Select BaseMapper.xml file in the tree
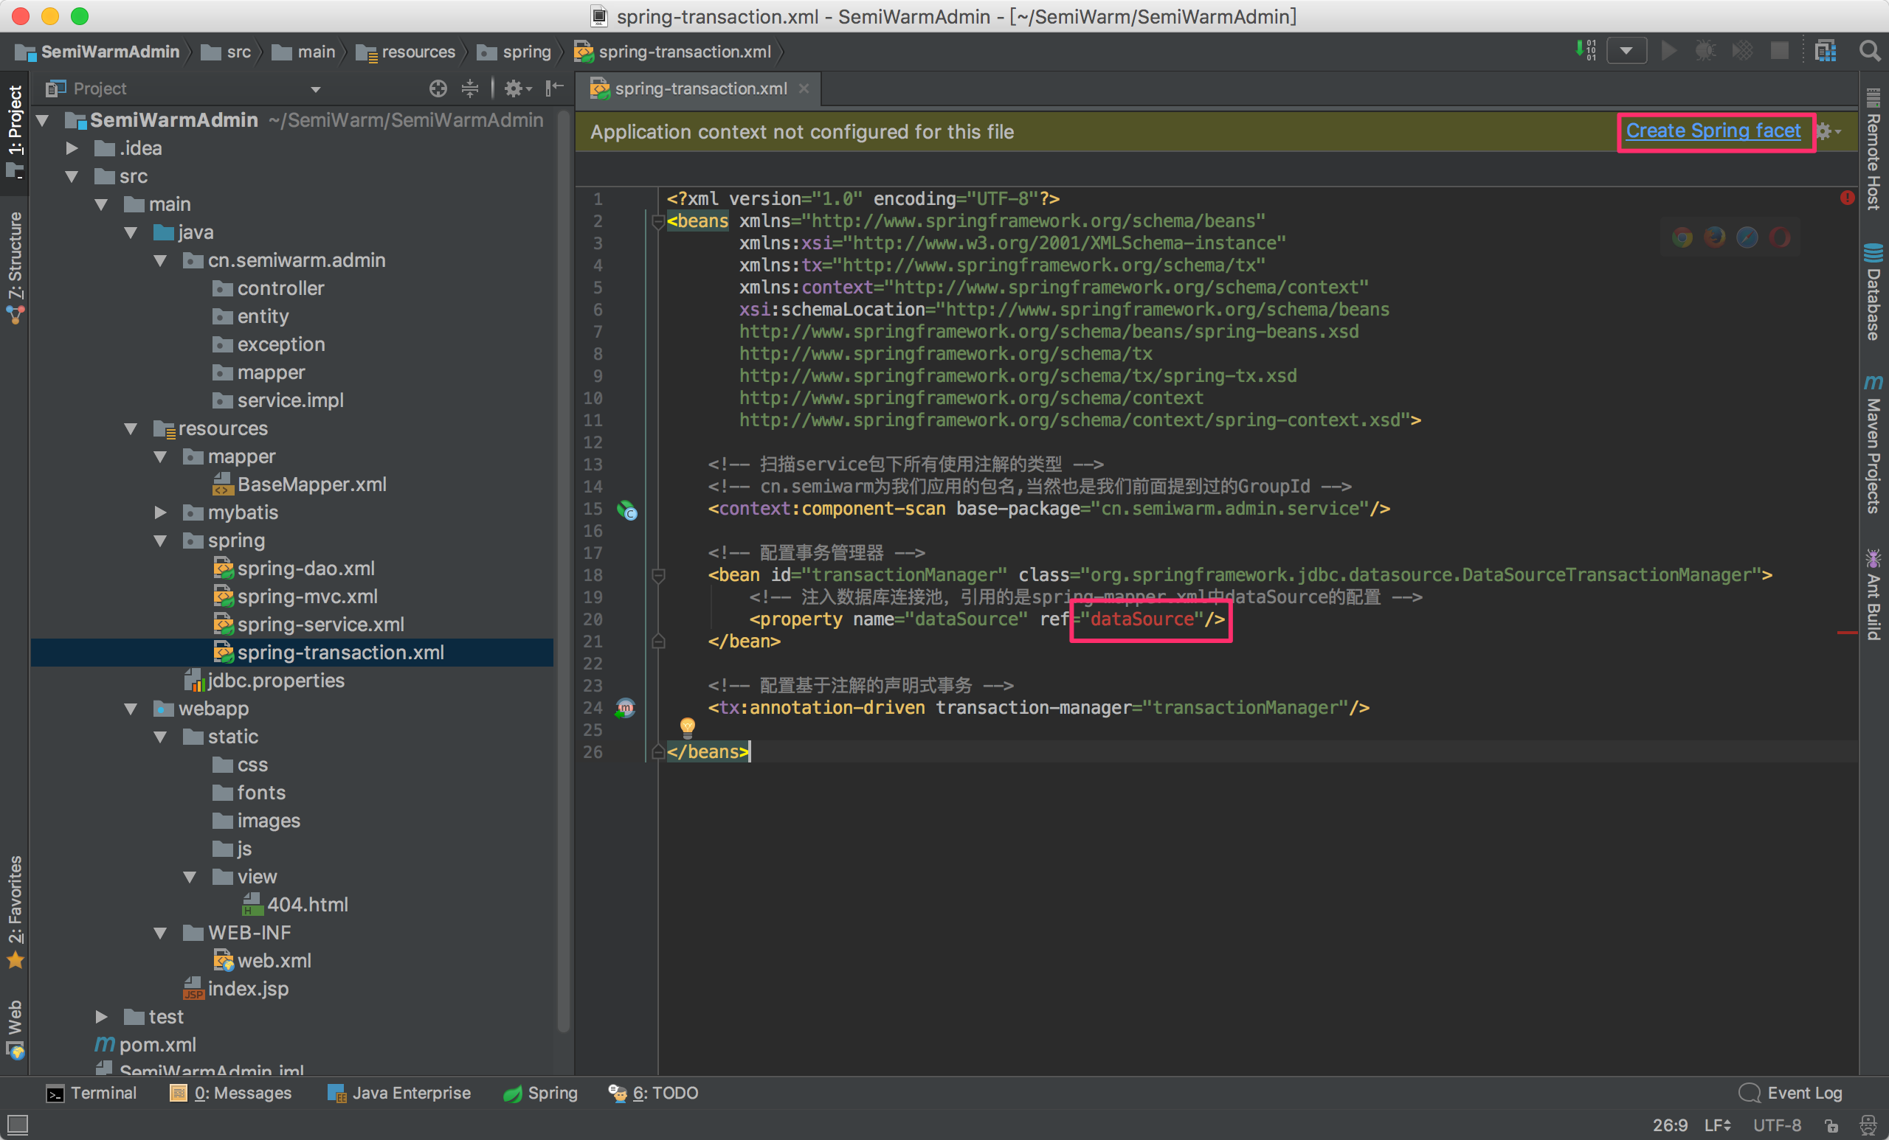The width and height of the screenshot is (1889, 1140). coord(299,484)
